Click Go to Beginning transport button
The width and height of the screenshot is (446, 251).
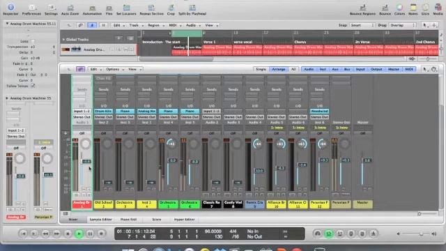pos(23,234)
